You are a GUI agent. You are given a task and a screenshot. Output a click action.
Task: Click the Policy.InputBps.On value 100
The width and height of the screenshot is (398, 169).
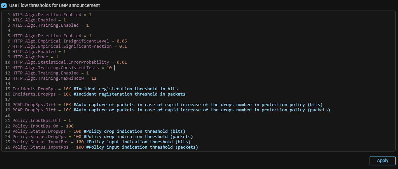[70, 126]
